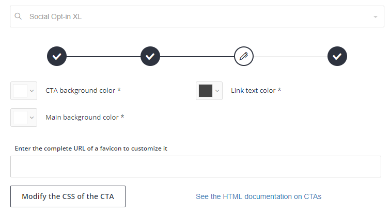The image size is (390, 215).
Task: Click the "Main background color" label
Action: [85, 117]
